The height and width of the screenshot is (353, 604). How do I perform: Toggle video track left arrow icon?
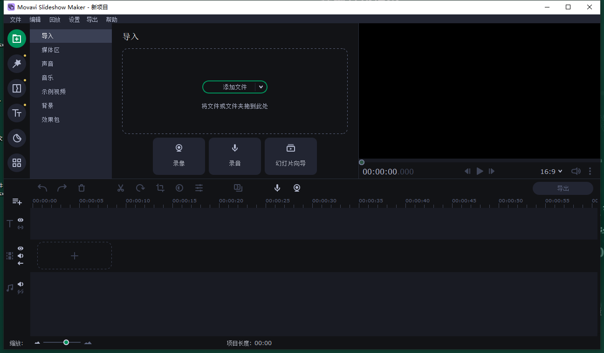pyautogui.click(x=21, y=263)
